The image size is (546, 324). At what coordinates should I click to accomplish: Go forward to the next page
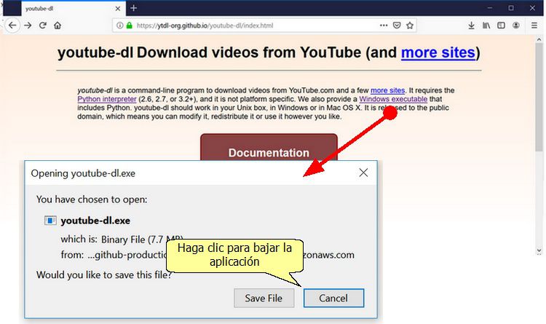pos(28,25)
